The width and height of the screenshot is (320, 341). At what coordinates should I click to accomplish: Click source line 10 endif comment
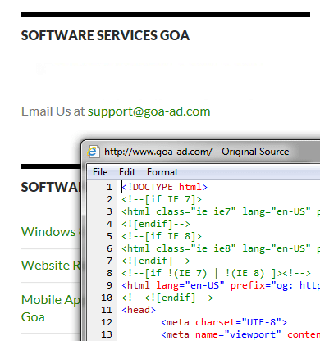pyautogui.click(x=167, y=298)
